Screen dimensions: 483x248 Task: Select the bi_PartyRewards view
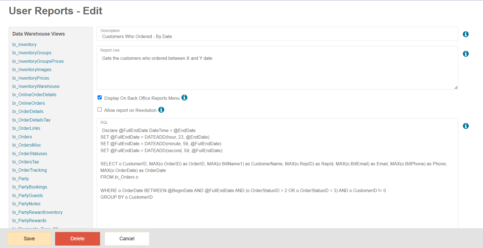pos(29,220)
